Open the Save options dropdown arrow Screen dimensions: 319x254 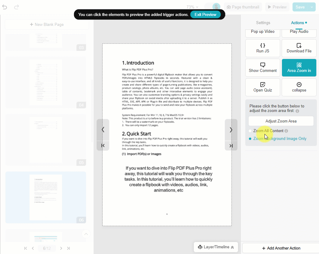312,7
